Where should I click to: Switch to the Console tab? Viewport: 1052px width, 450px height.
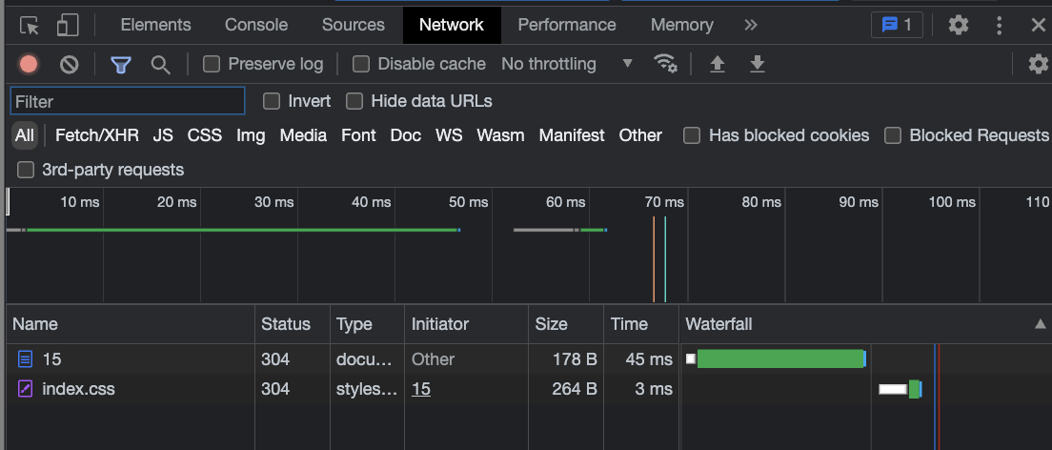pos(256,25)
